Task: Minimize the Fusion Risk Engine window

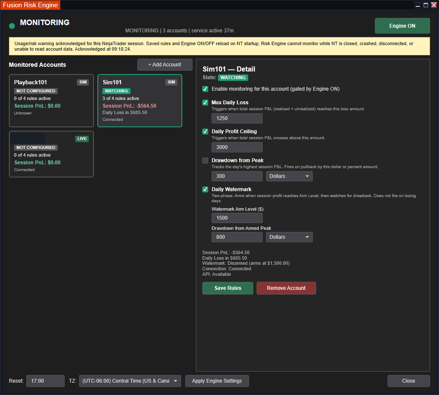Action: 418,5
